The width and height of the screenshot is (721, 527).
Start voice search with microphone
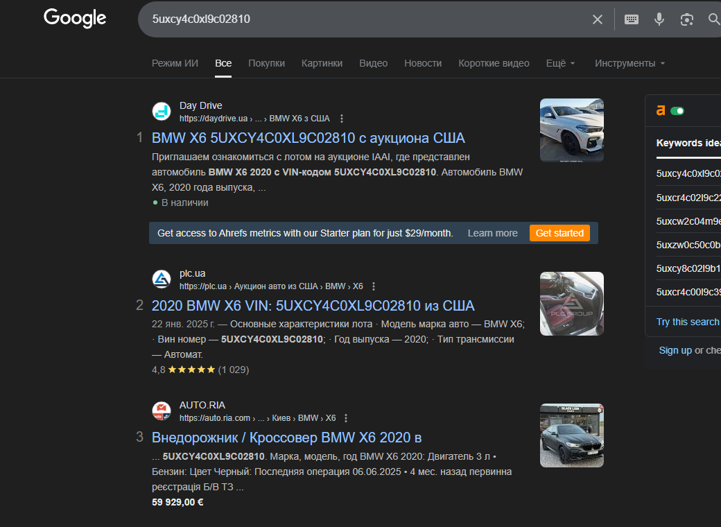pyautogui.click(x=659, y=19)
